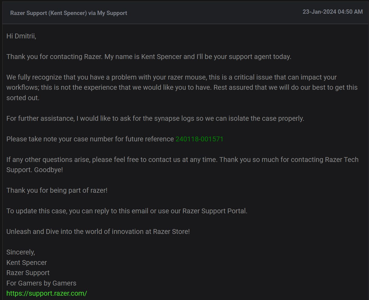Click the Unleash and Dive promotional line

[98, 232]
